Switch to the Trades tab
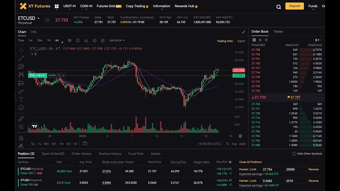This screenshot has height=191, width=340. click(278, 32)
